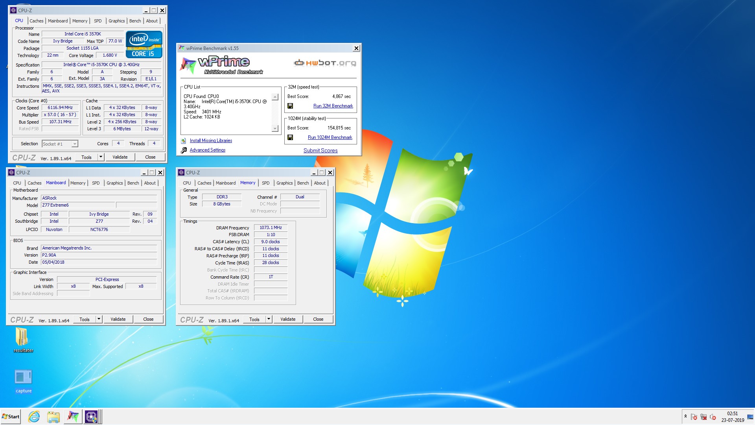Click Core Voltage value 1.680 V
Viewport: 755px width, 425px height.
click(x=110, y=55)
